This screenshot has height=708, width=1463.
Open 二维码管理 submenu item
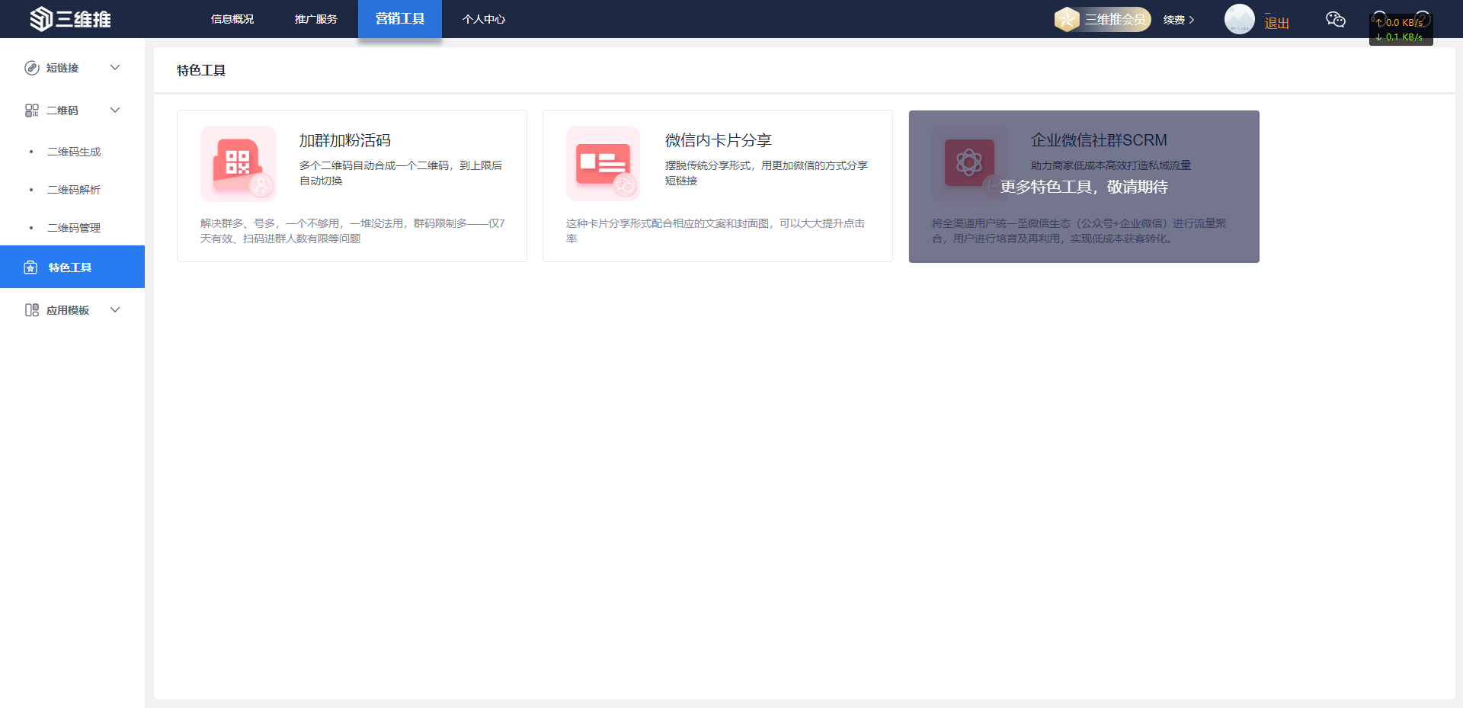tap(74, 228)
